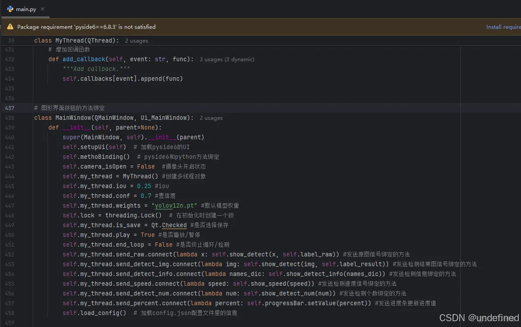
Task: Click comment '# 增加回调函数'
Action: [69, 50]
